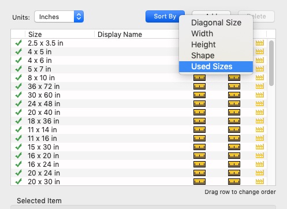This screenshot has height=209, width=287.
Task: Click second dark ruler icon in 8 x 10 in row
Action: (234, 78)
